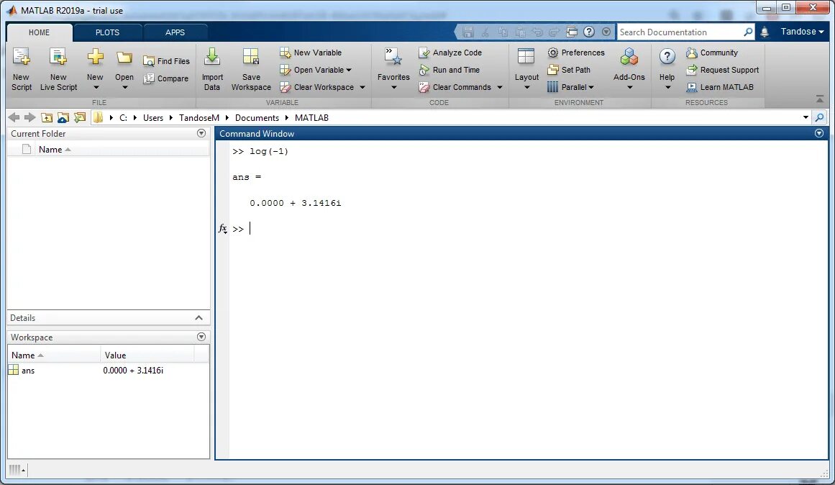The height and width of the screenshot is (485, 835).
Task: Select Users in the folder path
Action: pyautogui.click(x=153, y=118)
